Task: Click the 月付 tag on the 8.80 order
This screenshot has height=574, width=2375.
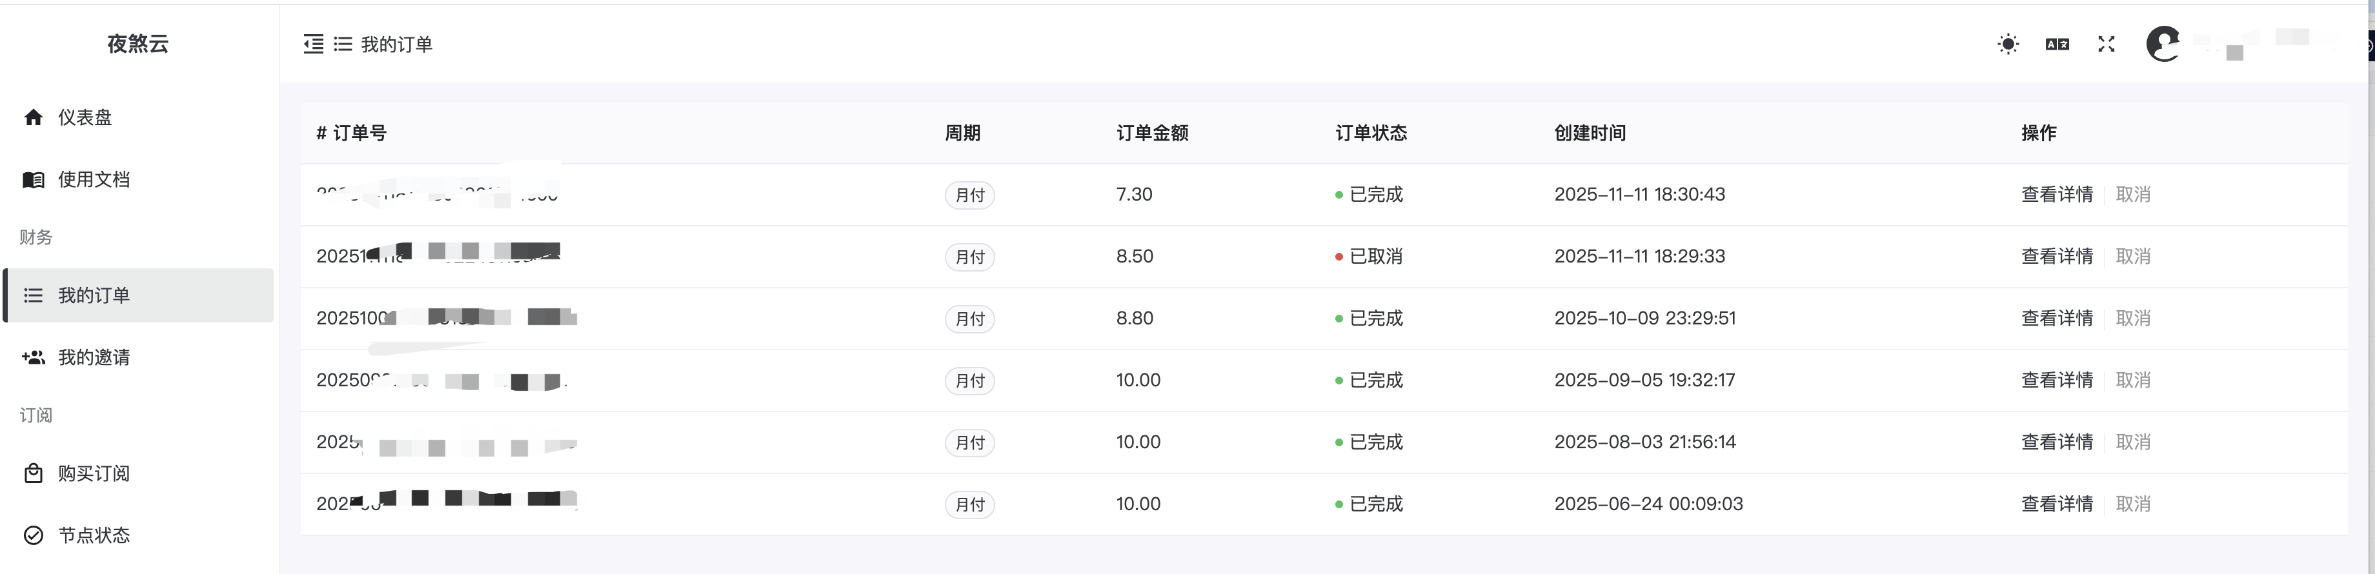Action: 969,319
